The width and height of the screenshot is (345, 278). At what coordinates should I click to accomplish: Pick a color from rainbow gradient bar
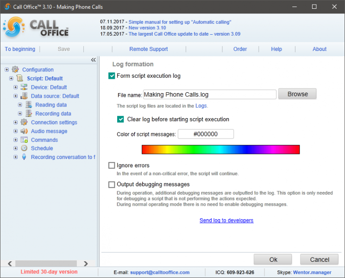pyautogui.click(x=221, y=150)
